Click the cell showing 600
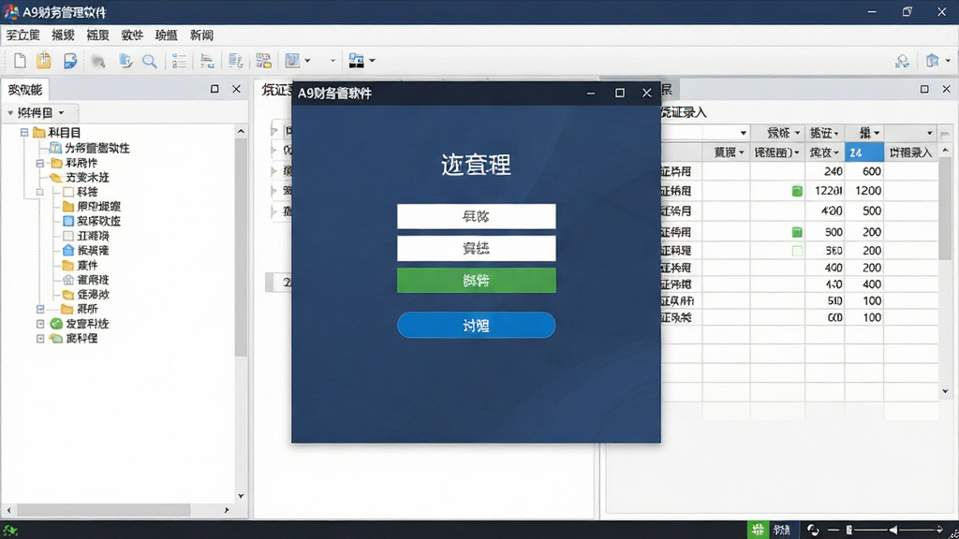 tap(864, 171)
